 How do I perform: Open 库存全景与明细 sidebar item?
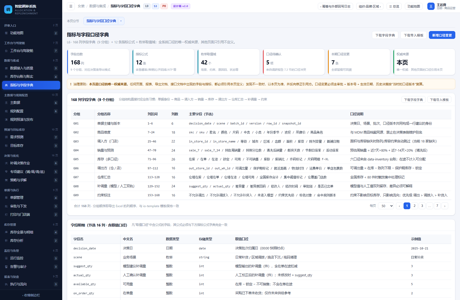[31, 232]
